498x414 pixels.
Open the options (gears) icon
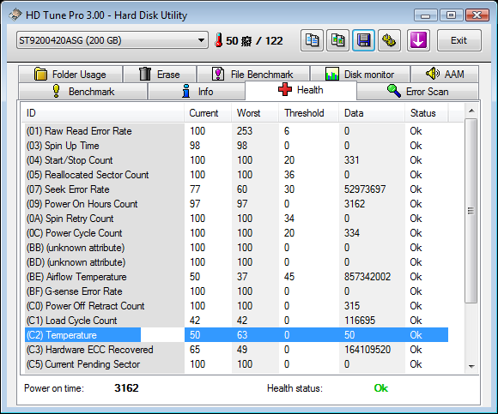click(x=389, y=40)
